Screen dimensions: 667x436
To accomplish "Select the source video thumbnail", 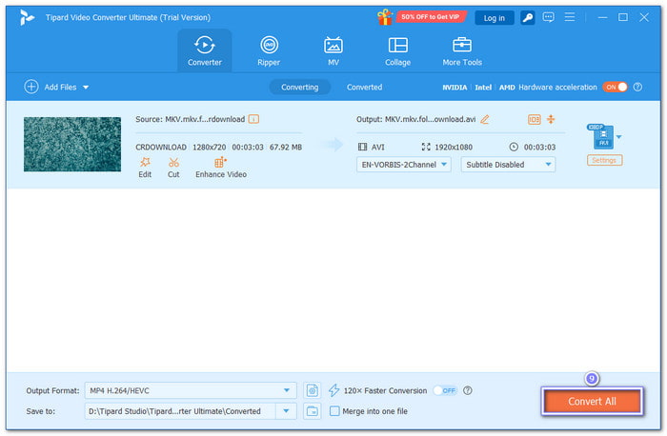I will [72, 145].
